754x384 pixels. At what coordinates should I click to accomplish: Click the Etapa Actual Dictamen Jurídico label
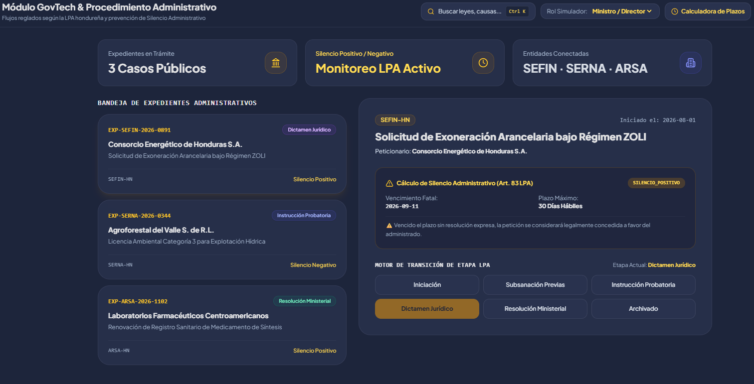coord(654,265)
